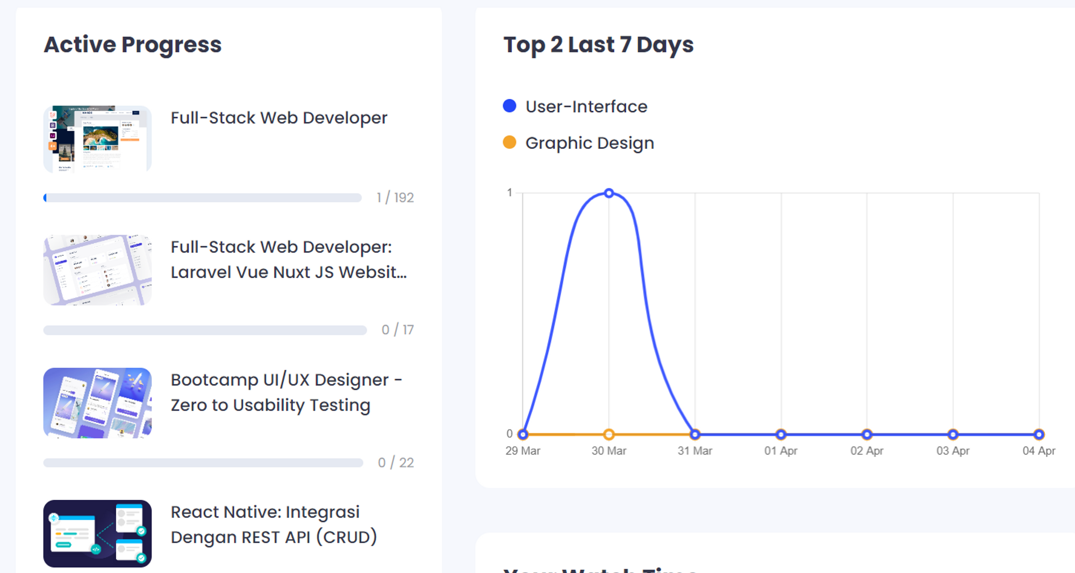
Task: Click the progress bar showing 1 / 192
Action: (x=203, y=198)
